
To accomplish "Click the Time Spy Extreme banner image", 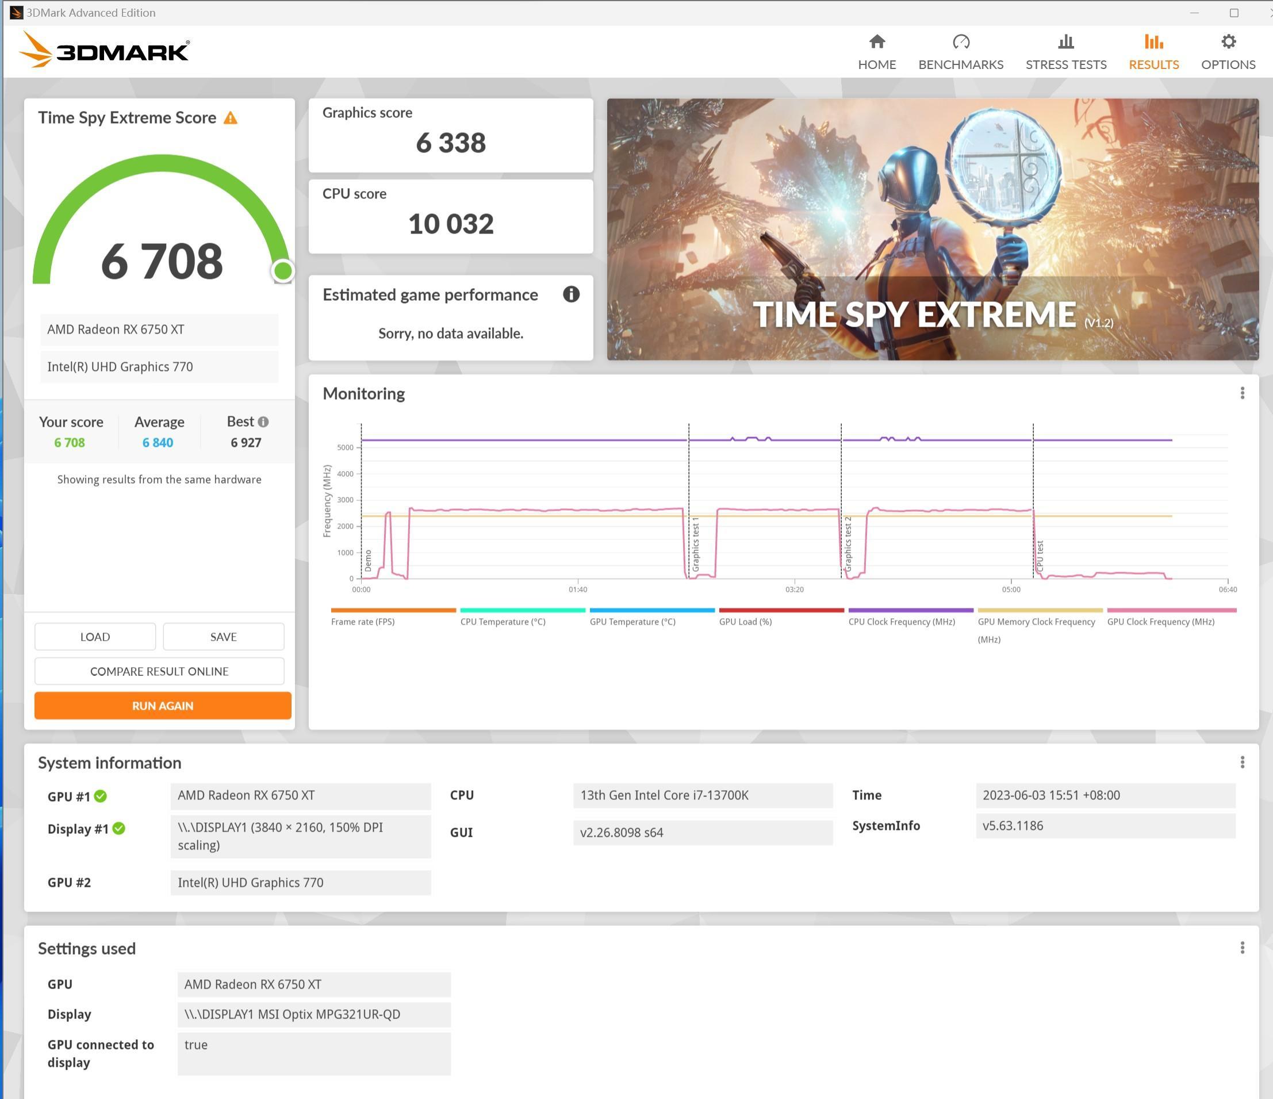I will click(x=933, y=229).
